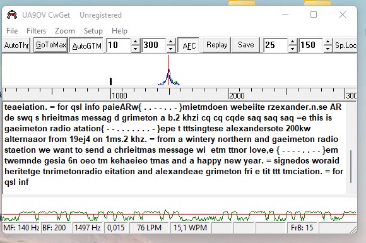Open the Zoom menu
The width and height of the screenshot is (366, 243).
(65, 31)
